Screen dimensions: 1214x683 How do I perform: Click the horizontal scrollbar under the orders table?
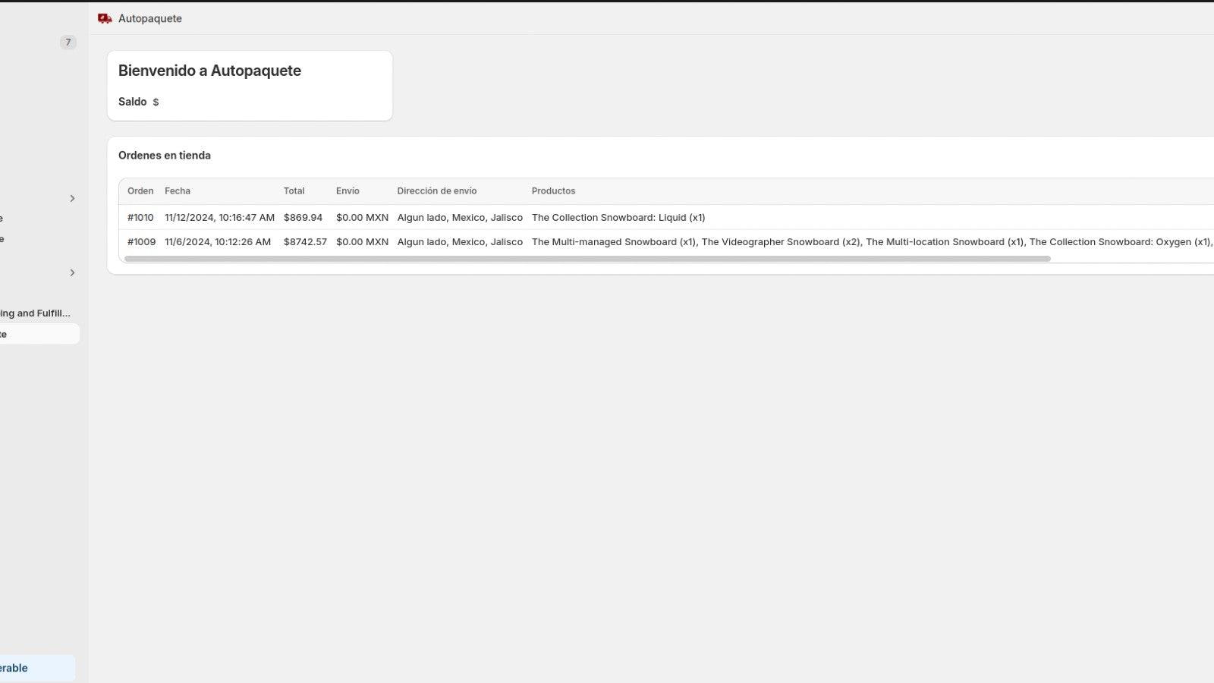coord(587,259)
